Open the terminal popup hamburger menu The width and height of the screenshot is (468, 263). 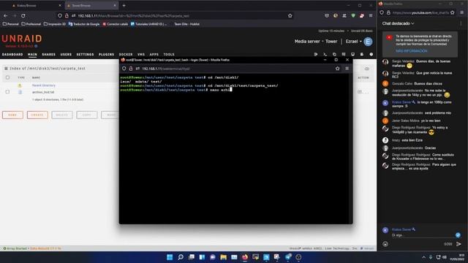[x=347, y=69]
